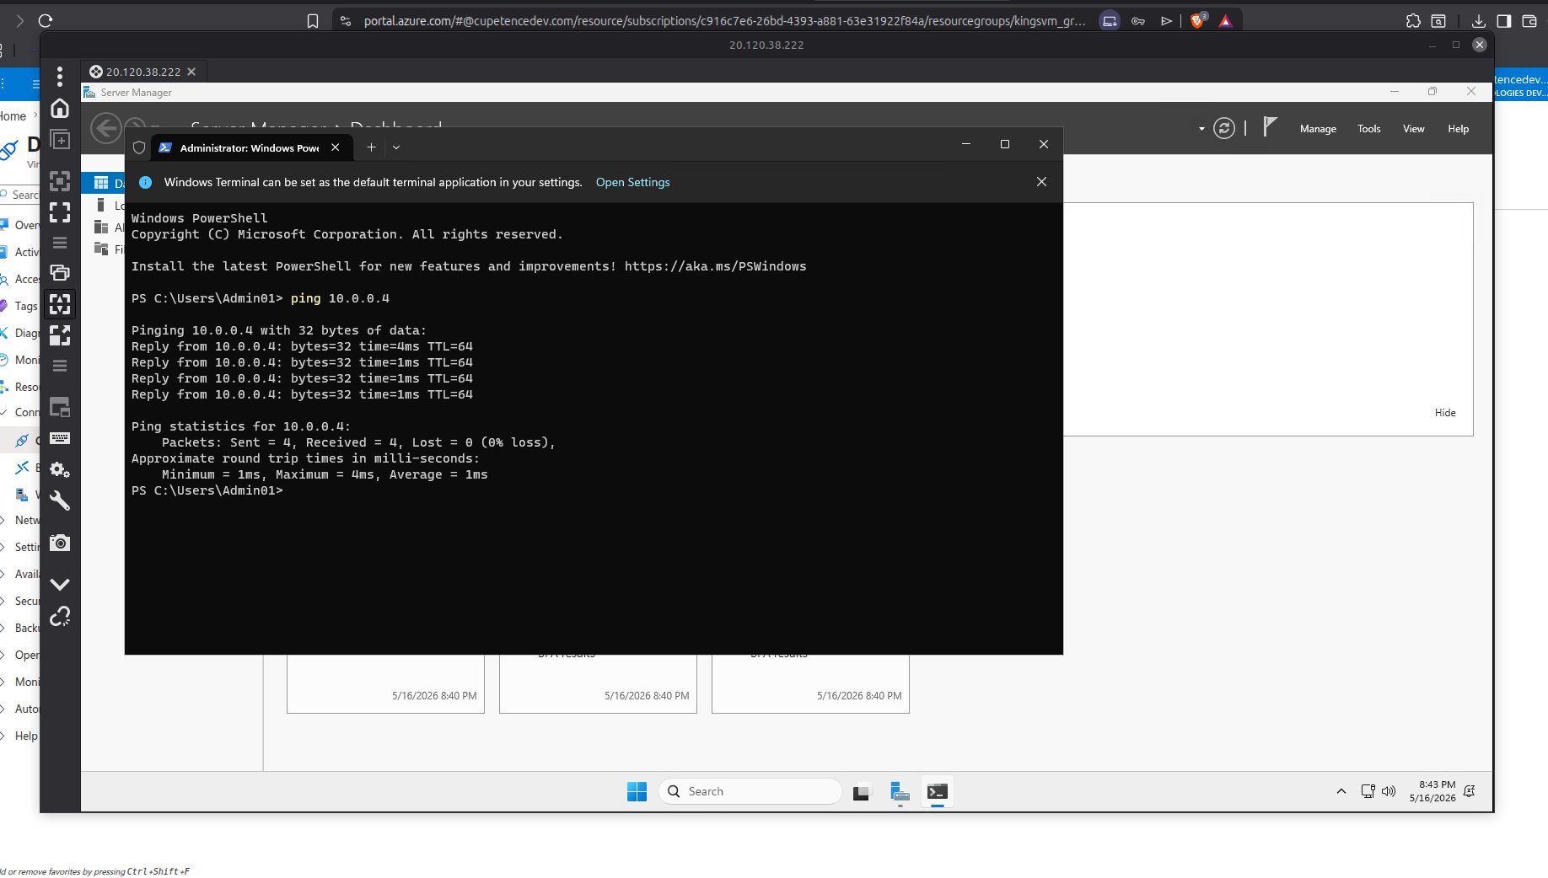1548x878 pixels.
Task: Click the browser address bar URL
Action: pyautogui.click(x=724, y=21)
